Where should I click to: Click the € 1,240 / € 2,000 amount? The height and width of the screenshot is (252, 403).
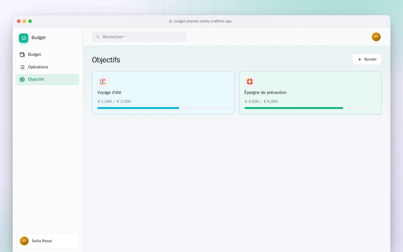(x=114, y=101)
